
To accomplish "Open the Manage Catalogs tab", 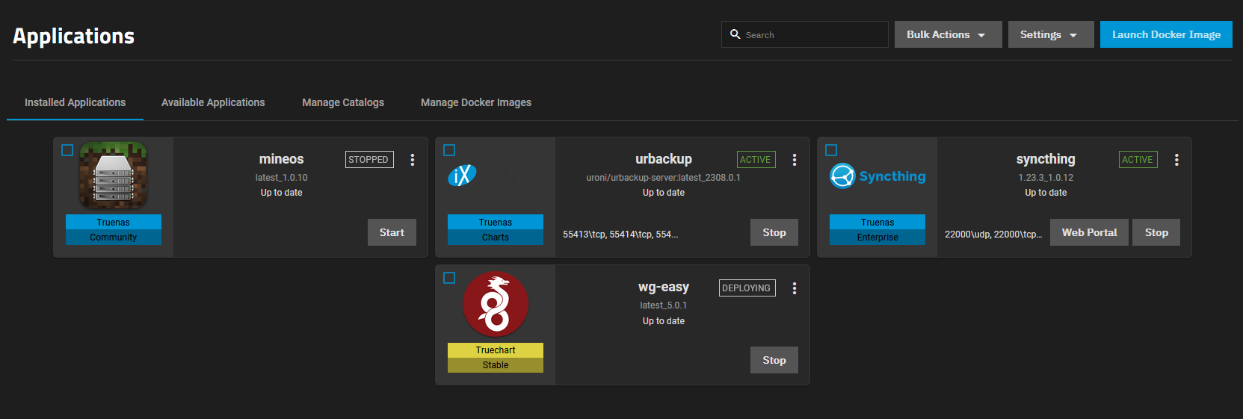I will pos(343,102).
